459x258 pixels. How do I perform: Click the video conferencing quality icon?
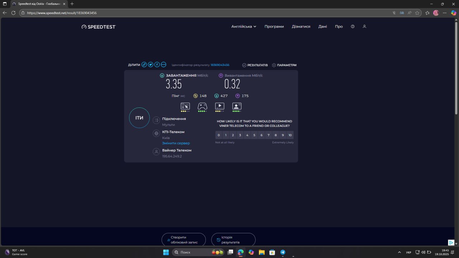click(237, 106)
